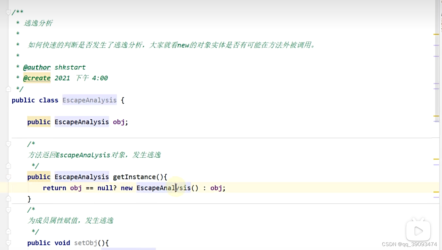The height and width of the screenshot is (250, 442).
Task: Click the "@author" Javadoc tag
Action: click(37, 67)
